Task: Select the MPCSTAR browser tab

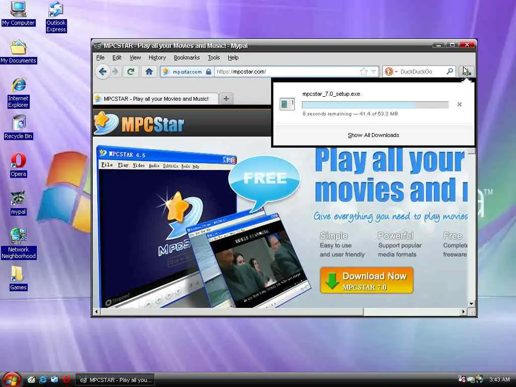Action: [155, 99]
